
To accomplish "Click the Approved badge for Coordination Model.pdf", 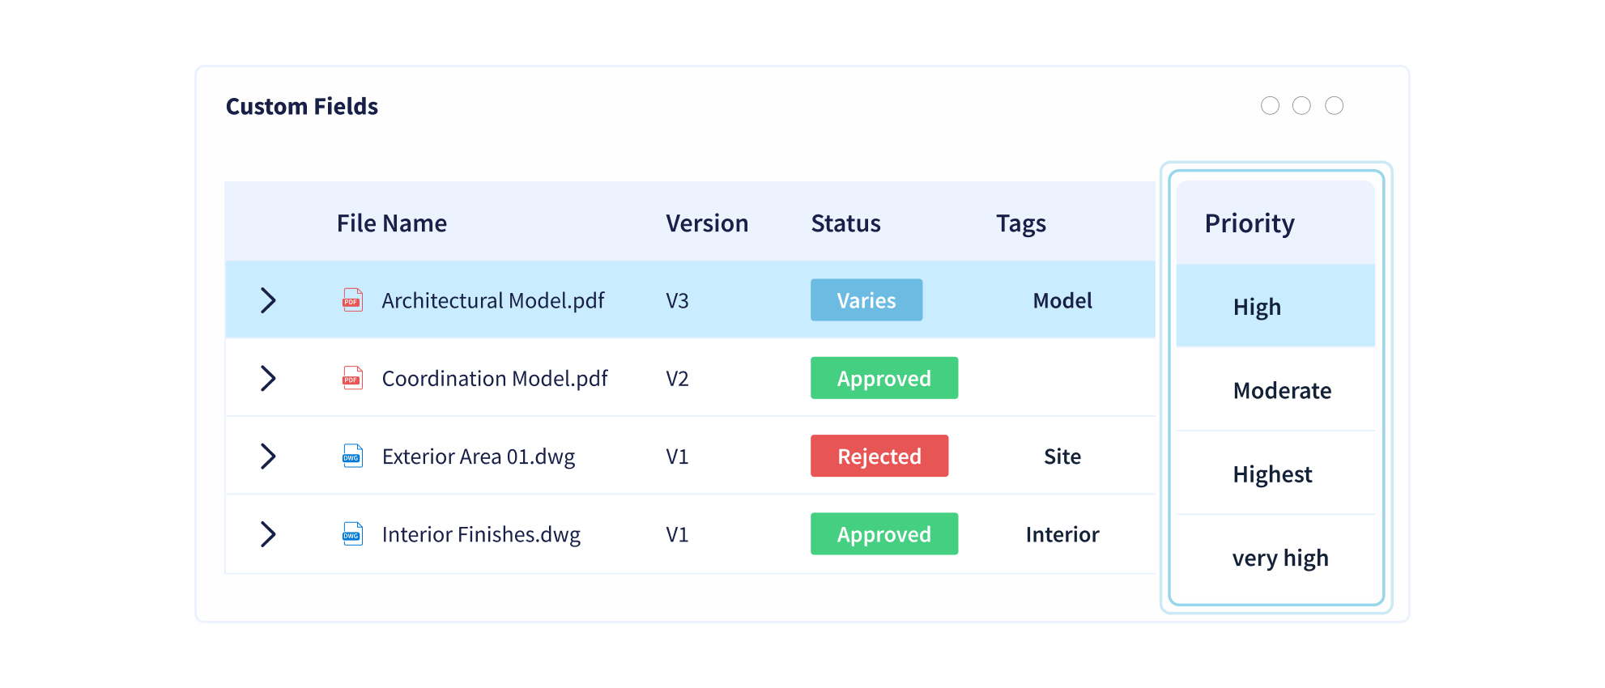I will pyautogui.click(x=884, y=378).
